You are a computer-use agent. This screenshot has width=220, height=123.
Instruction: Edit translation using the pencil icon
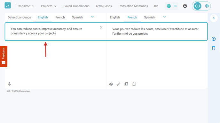(x=119, y=84)
